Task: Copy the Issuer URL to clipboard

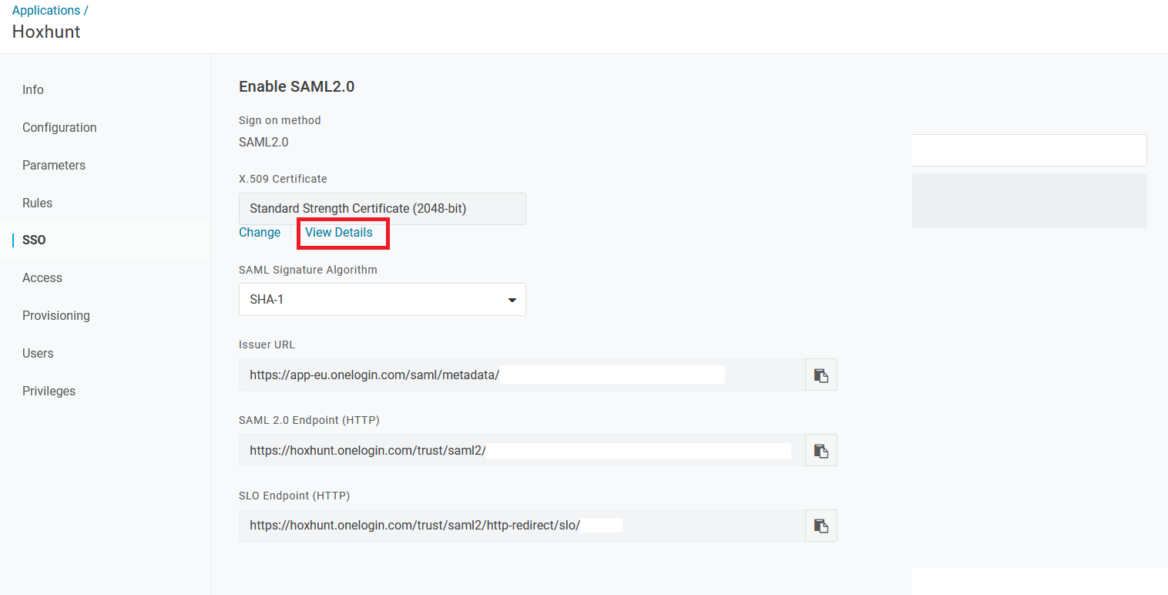Action: click(x=821, y=375)
